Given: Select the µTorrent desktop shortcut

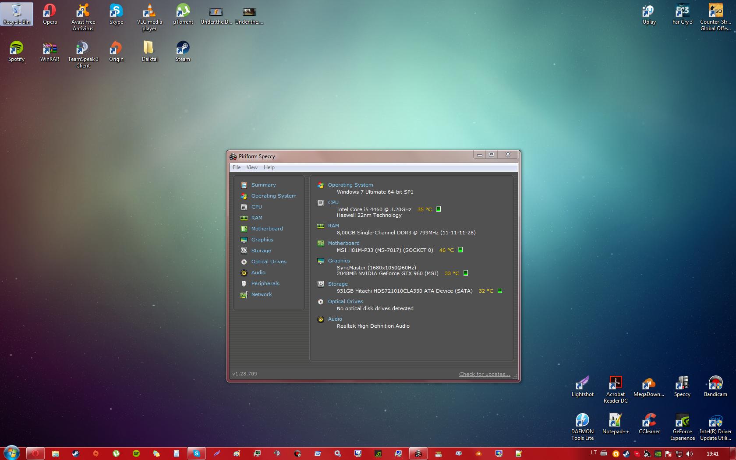Looking at the screenshot, I should click(x=183, y=14).
